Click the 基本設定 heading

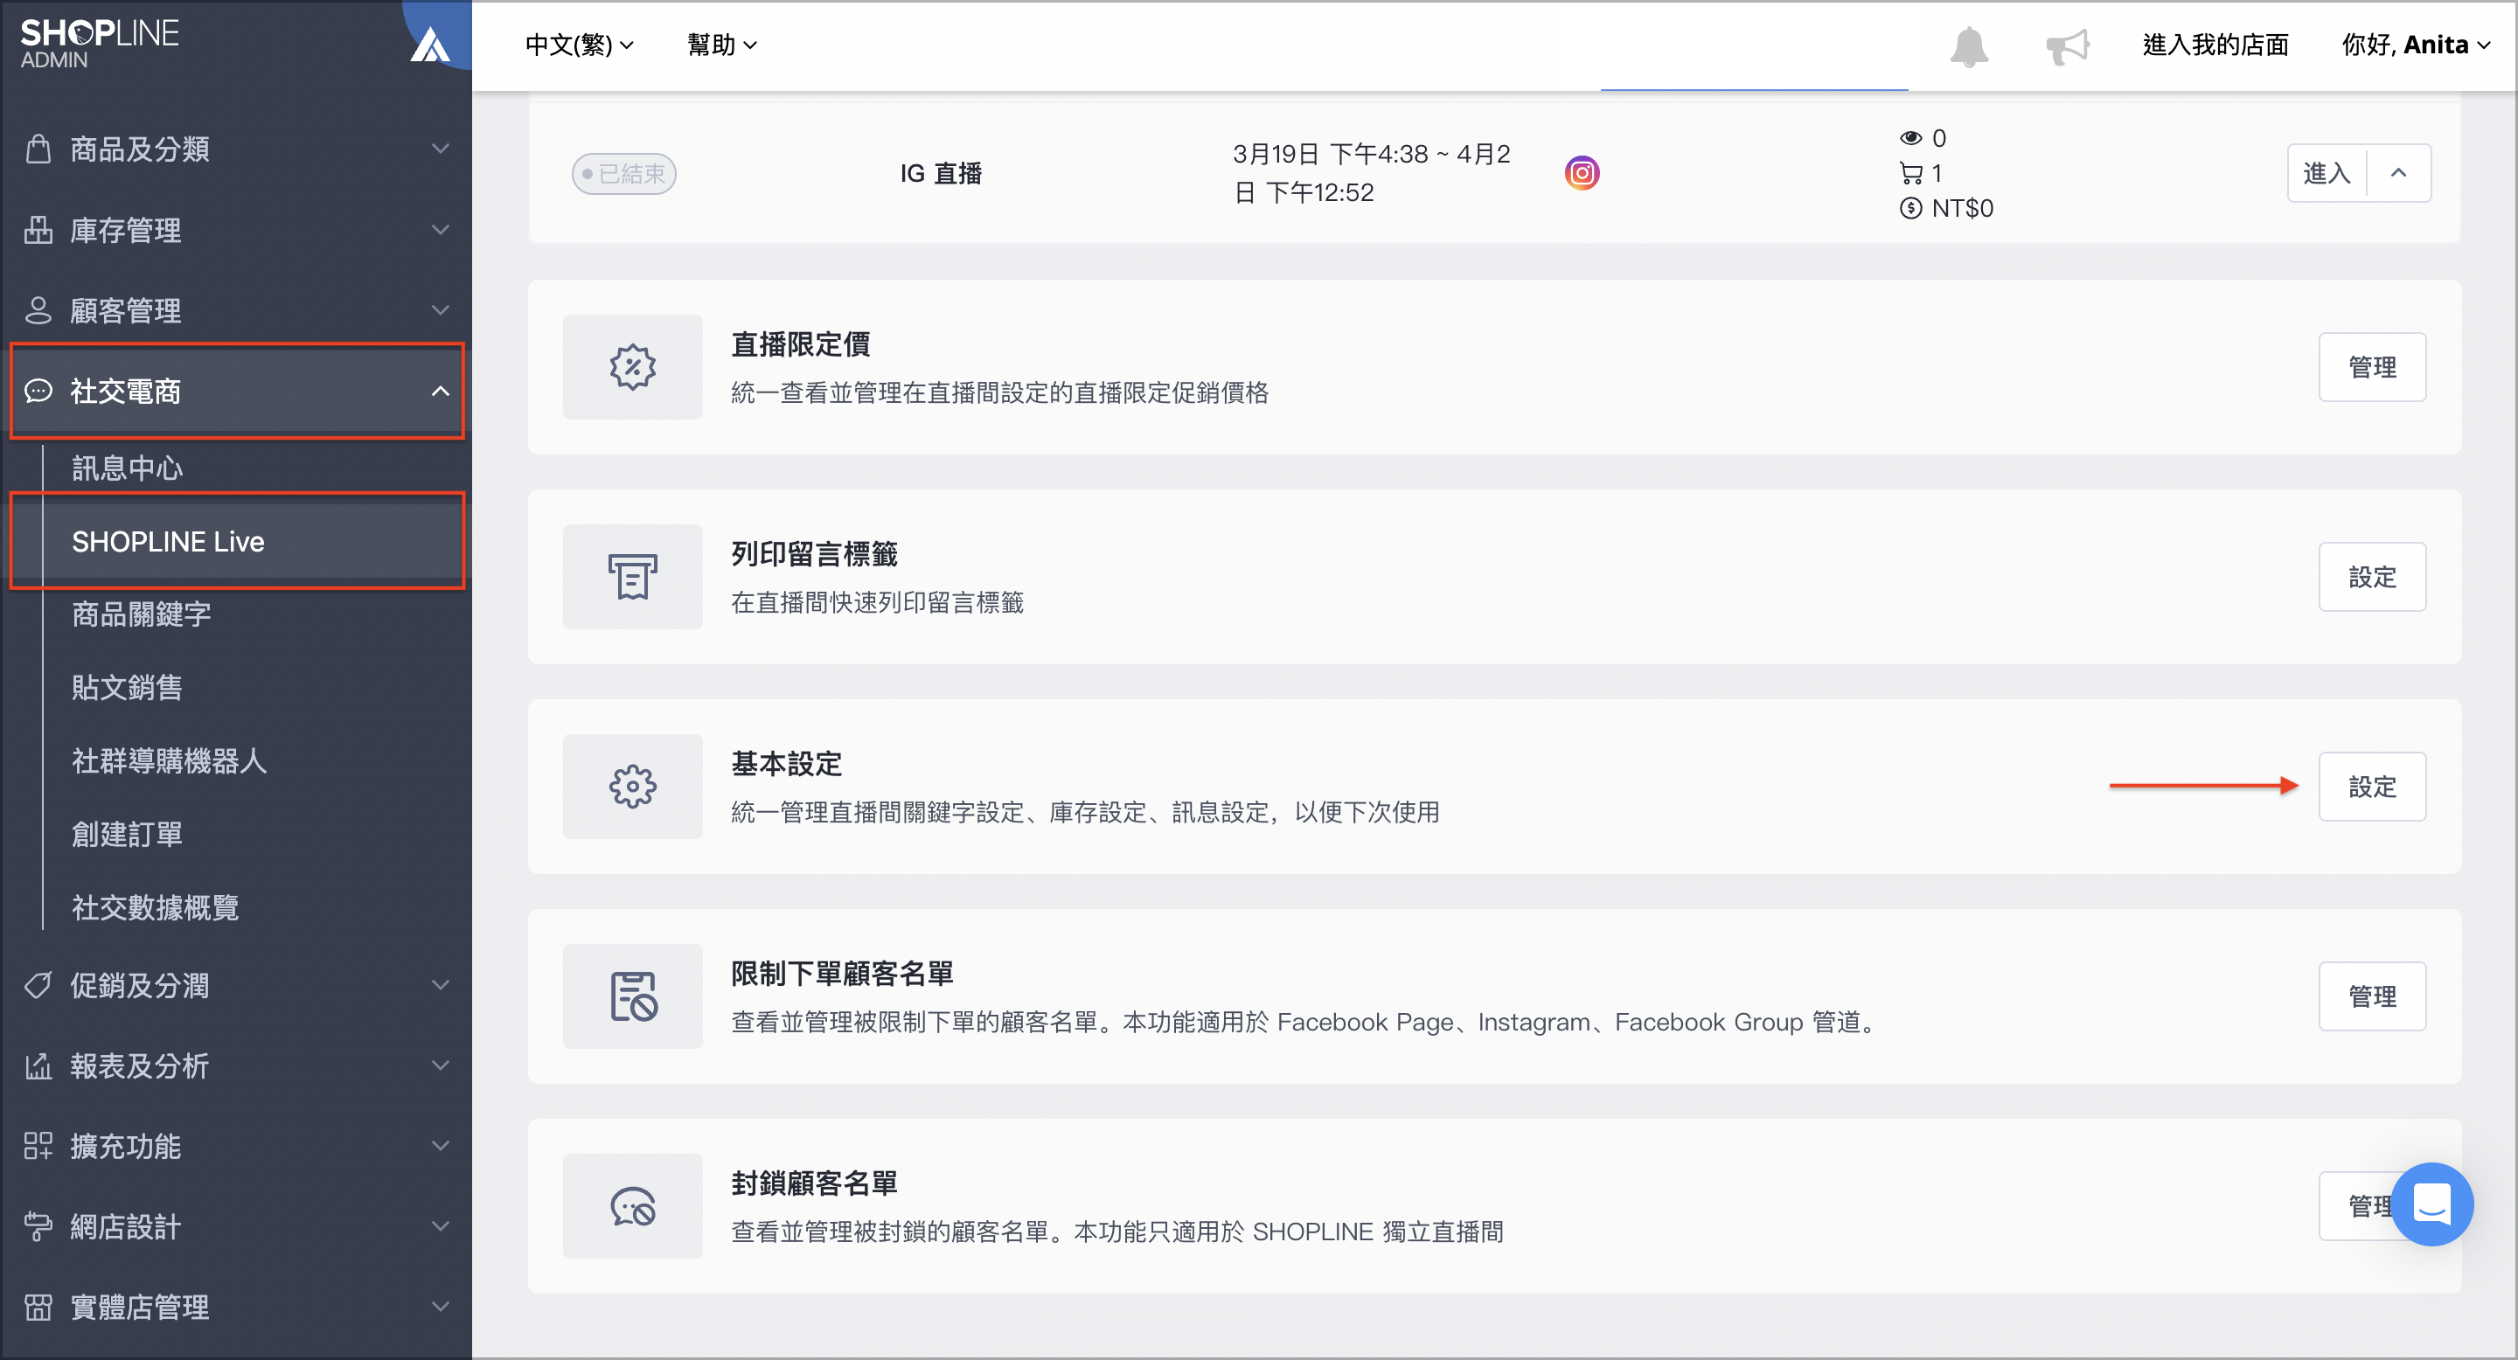[787, 764]
